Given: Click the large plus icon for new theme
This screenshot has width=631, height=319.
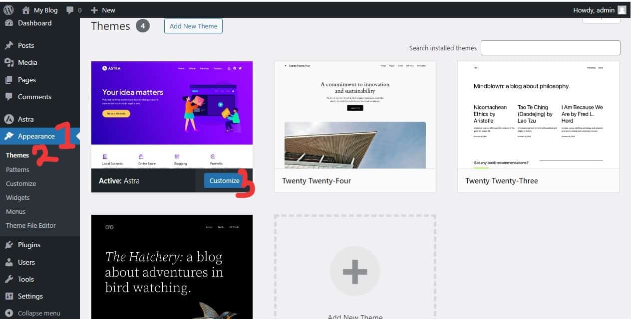Looking at the screenshot, I should point(355,272).
